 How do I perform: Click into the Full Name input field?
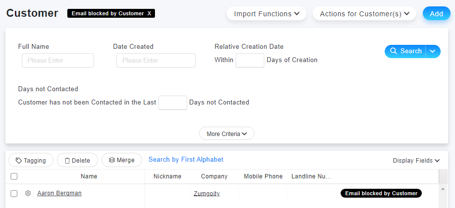[x=58, y=60]
